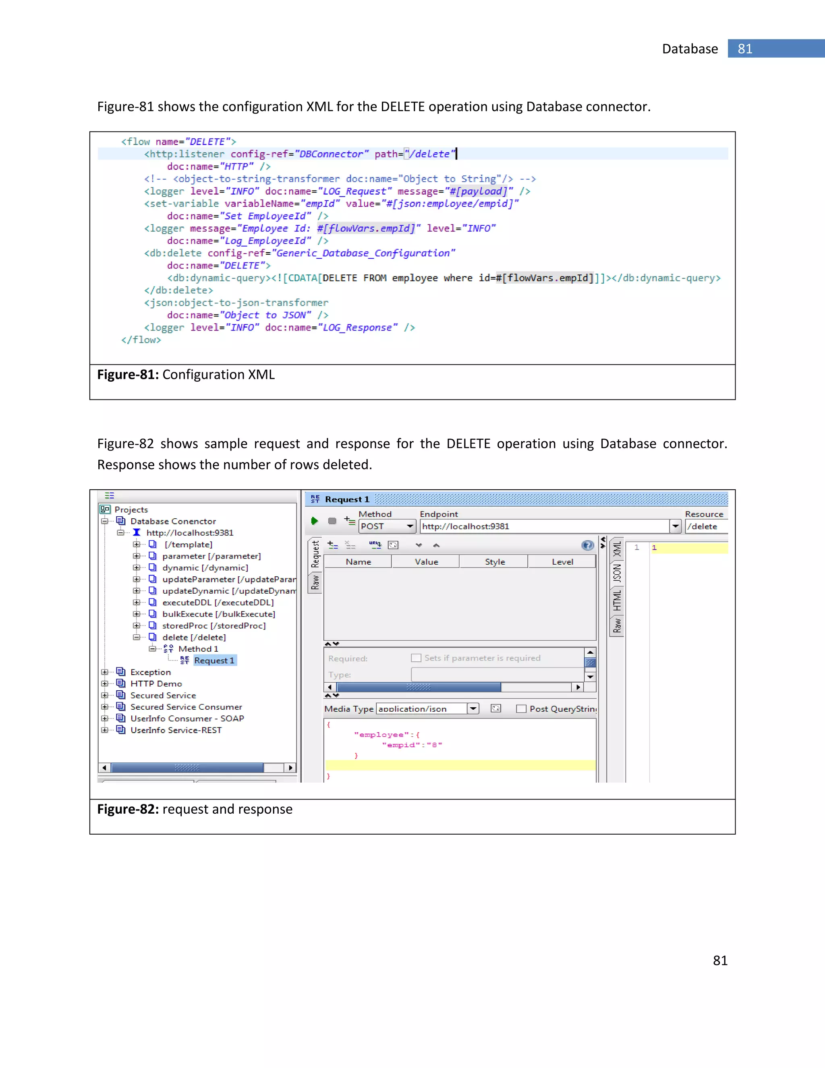The image size is (825, 1068).
Task: Click the Value column header
Action: [426, 561]
